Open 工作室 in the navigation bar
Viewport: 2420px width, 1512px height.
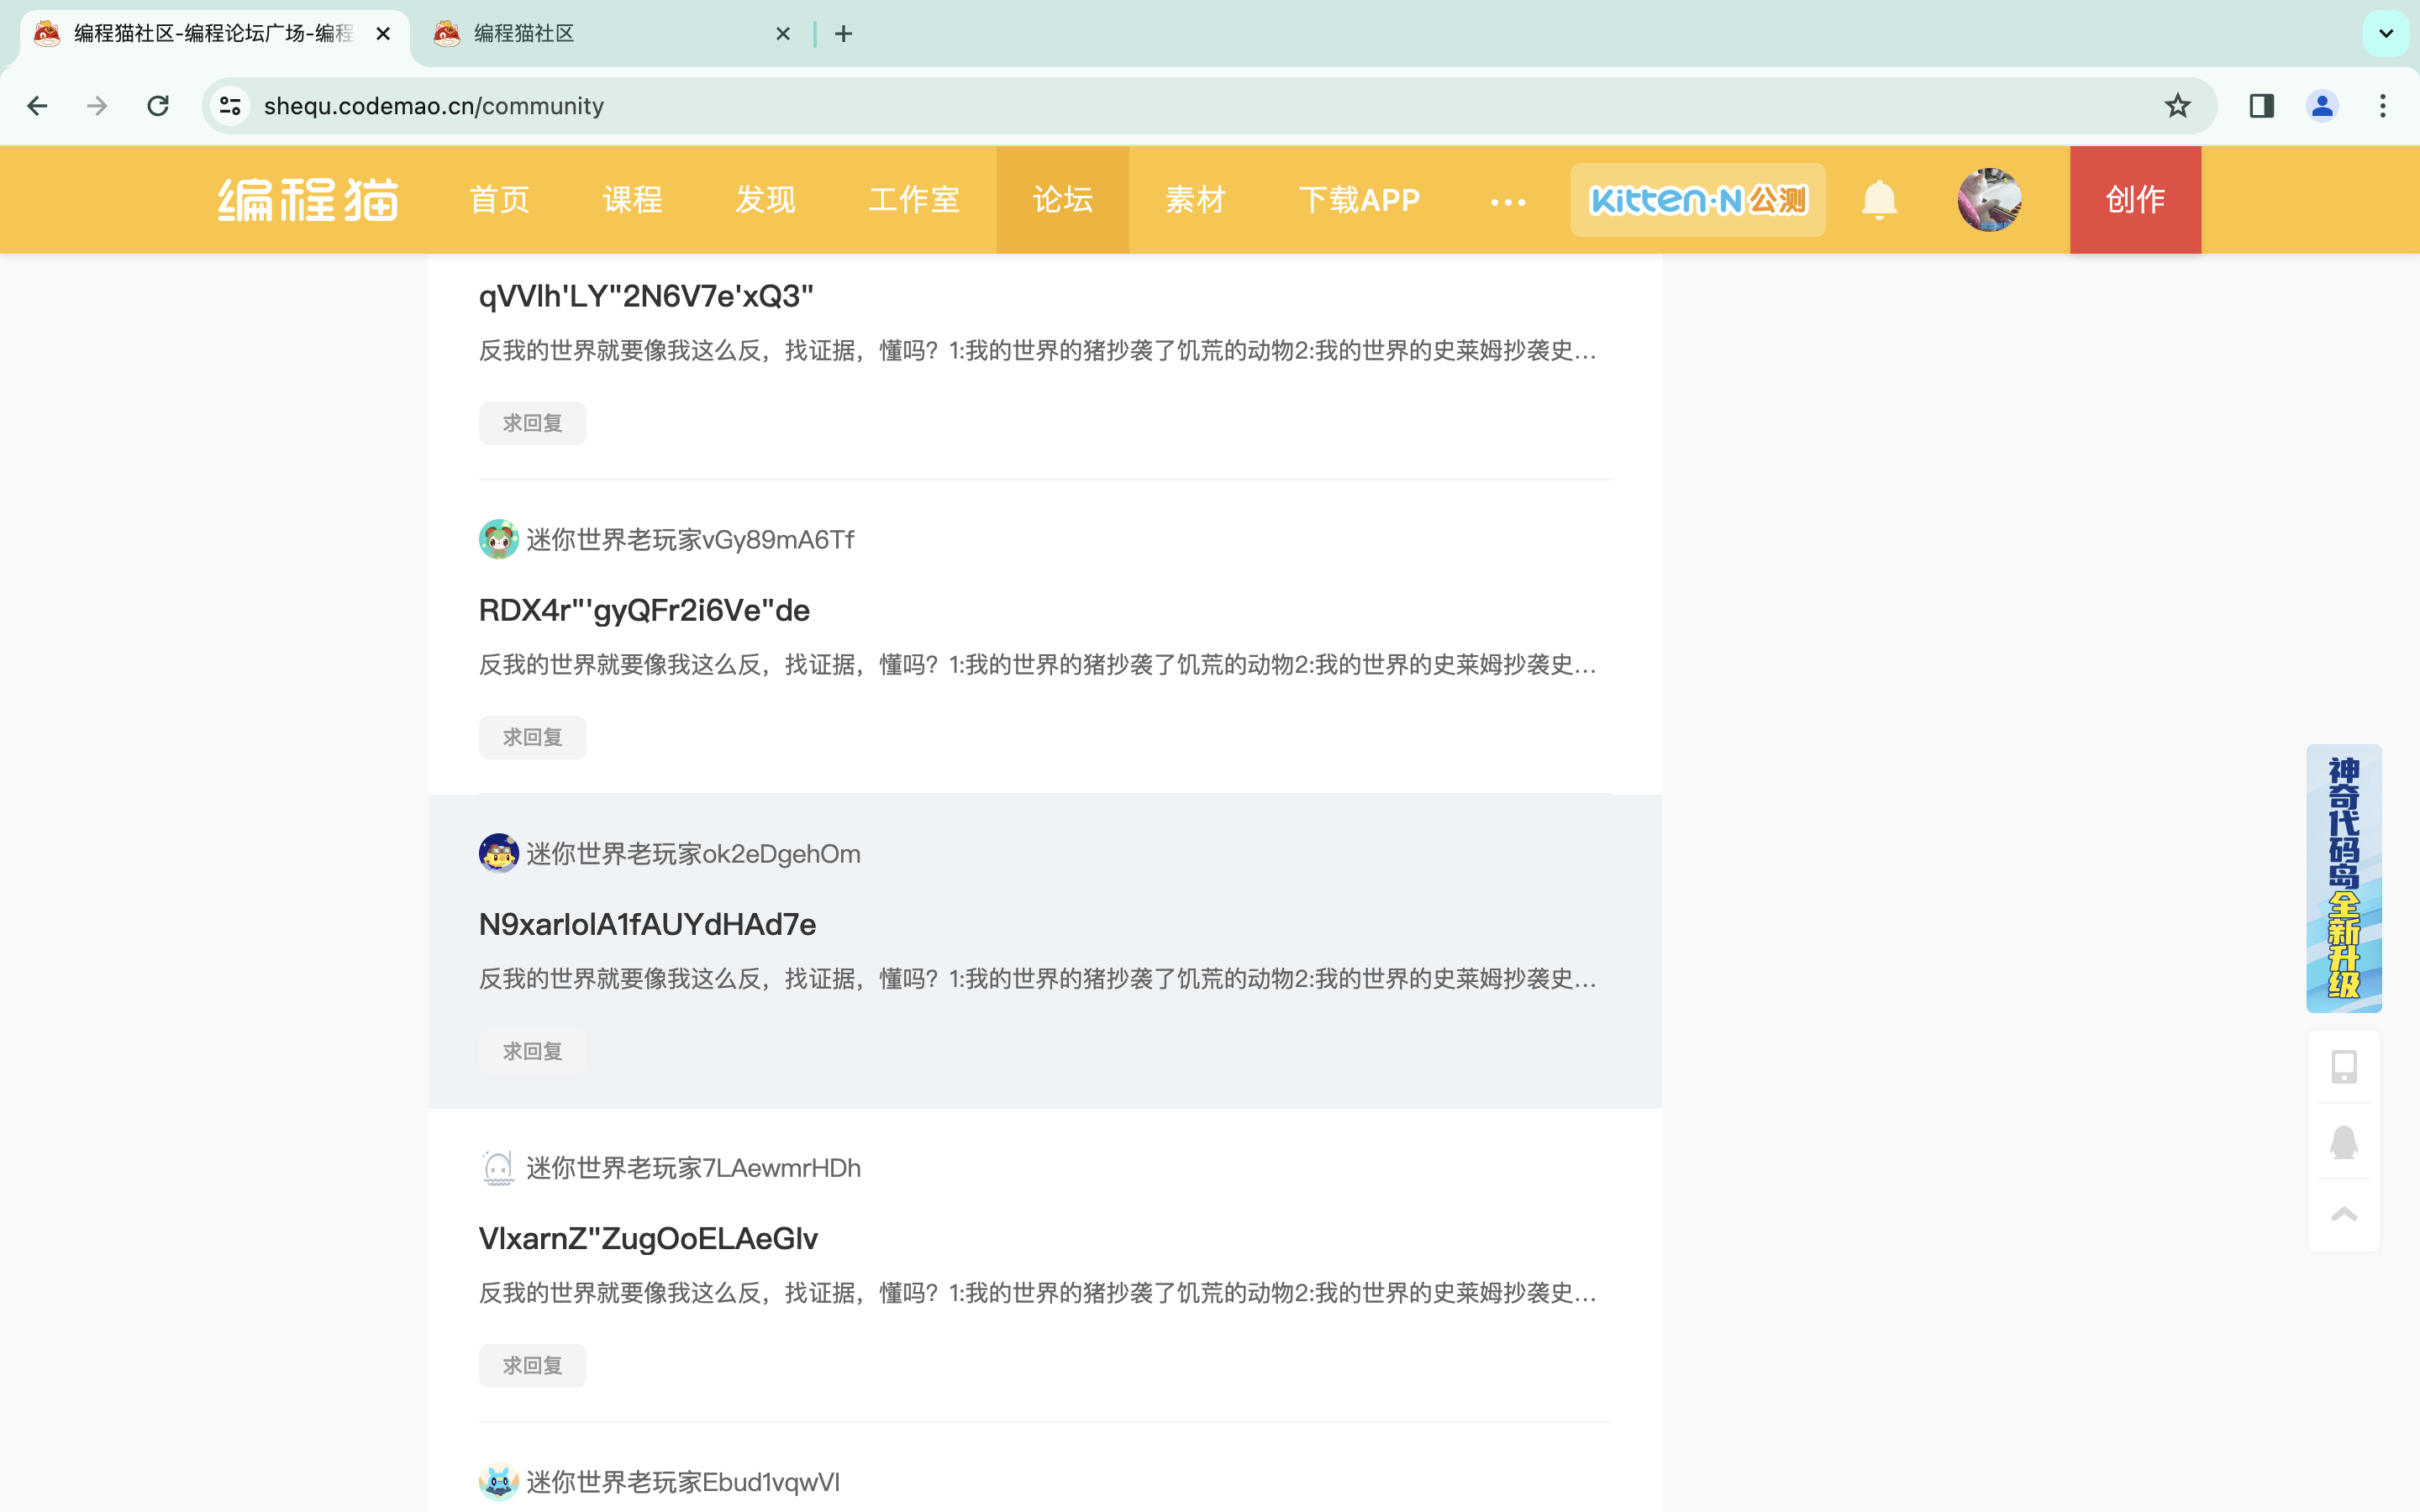click(x=914, y=199)
